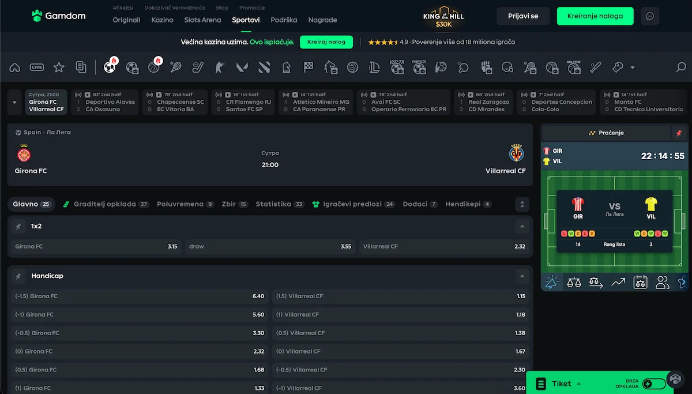Select the Penalty shootout icon
This screenshot has width=692, height=394.
419,67
